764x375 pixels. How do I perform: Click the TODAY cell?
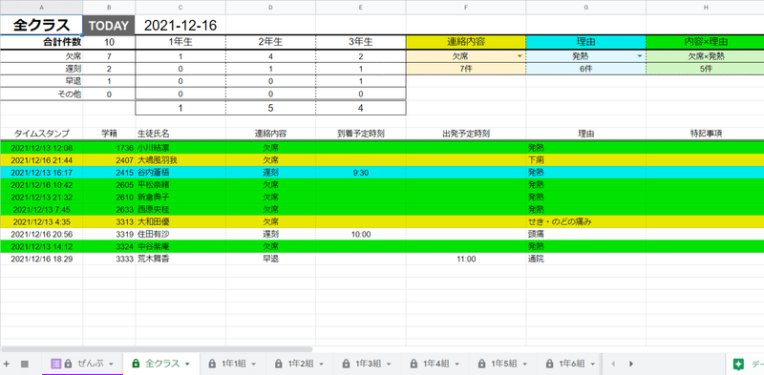pos(109,26)
